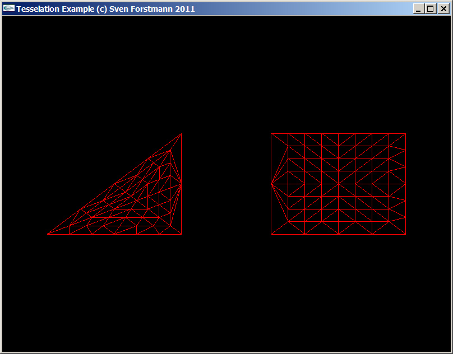Click the top-left corner of the rectangular mesh

[271, 134]
